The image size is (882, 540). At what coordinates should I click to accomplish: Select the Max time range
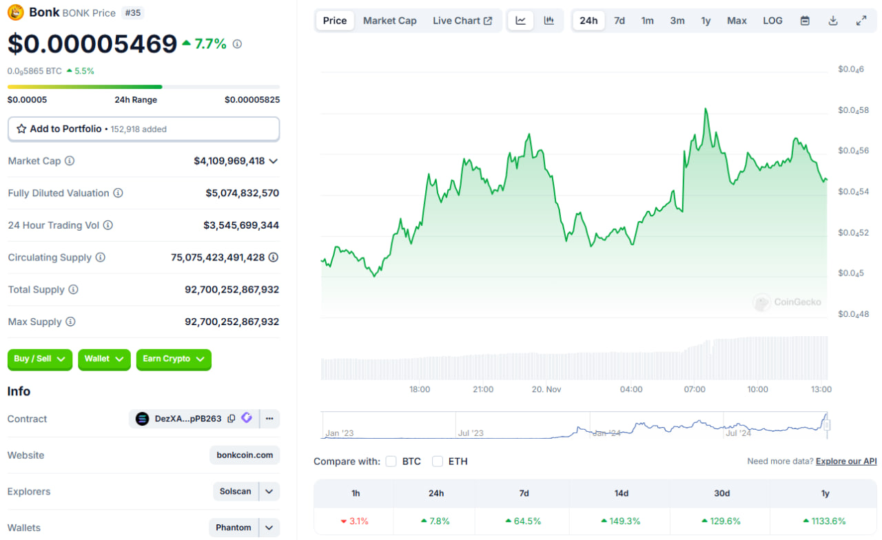(x=737, y=21)
